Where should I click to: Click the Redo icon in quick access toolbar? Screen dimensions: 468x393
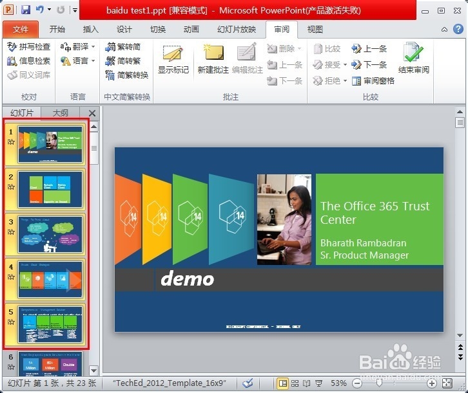pyautogui.click(x=61, y=10)
